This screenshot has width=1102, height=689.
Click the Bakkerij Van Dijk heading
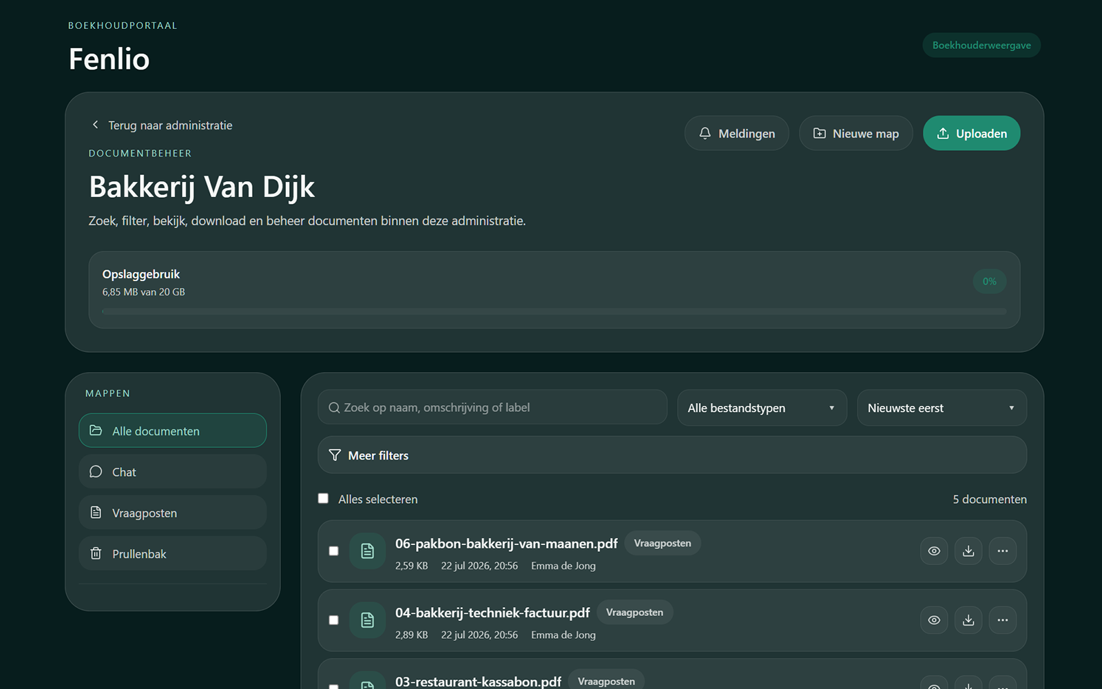[202, 187]
